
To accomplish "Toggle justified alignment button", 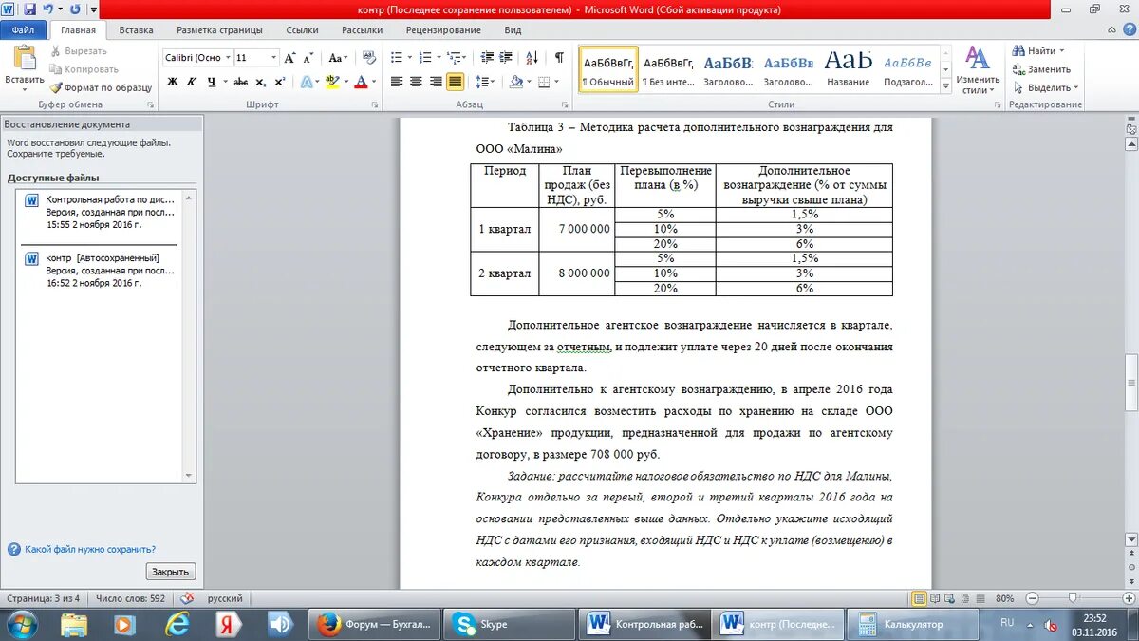I will (456, 82).
